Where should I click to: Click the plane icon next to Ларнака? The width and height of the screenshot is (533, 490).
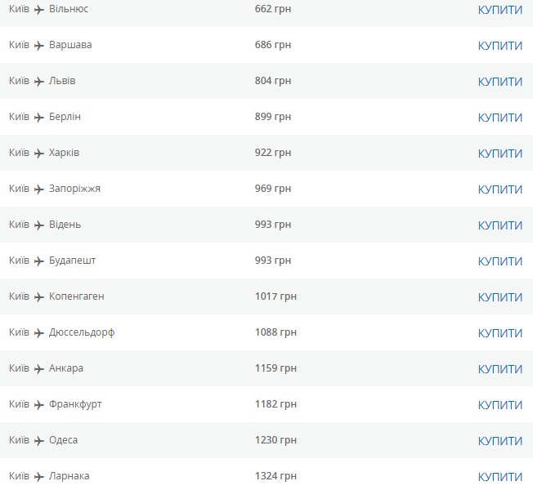(39, 476)
